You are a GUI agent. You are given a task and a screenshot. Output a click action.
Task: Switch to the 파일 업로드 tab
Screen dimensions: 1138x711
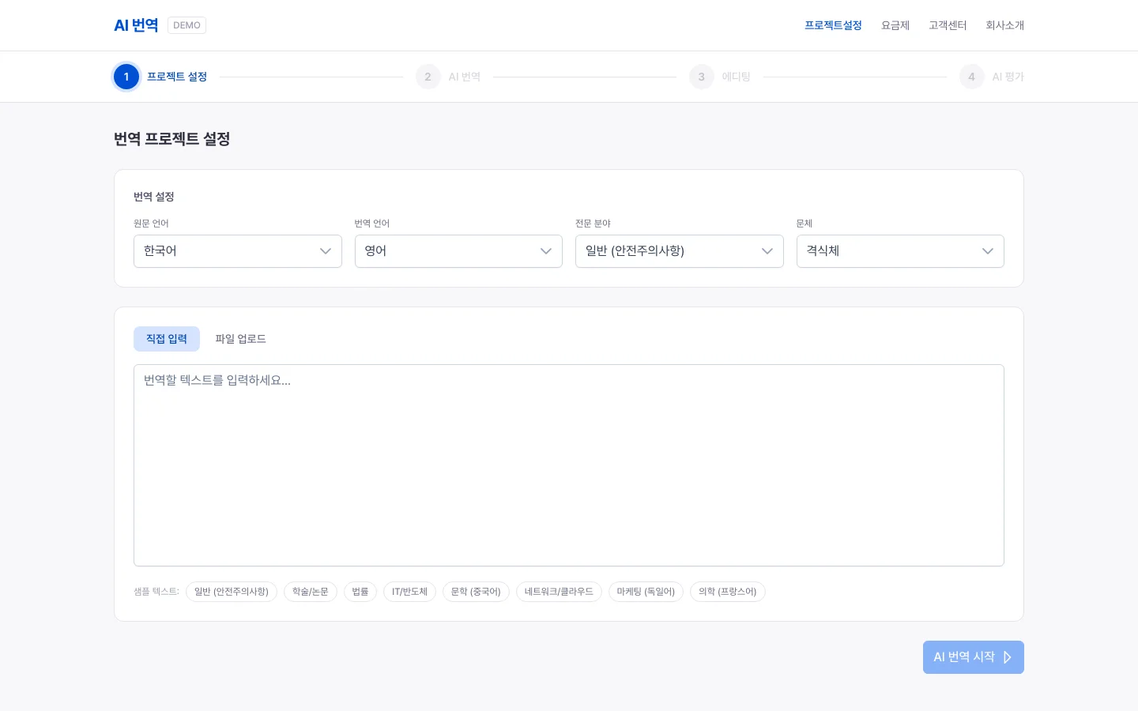240,339
